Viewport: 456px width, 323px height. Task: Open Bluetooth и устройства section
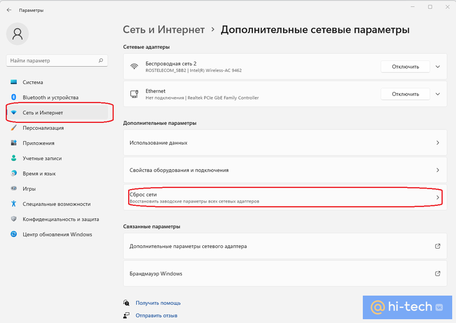[x=57, y=97]
